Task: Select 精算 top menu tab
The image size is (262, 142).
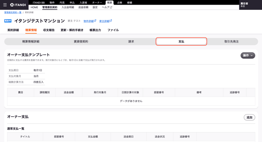Action: (109, 3)
